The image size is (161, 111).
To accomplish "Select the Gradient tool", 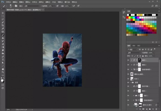I will 3,47.
